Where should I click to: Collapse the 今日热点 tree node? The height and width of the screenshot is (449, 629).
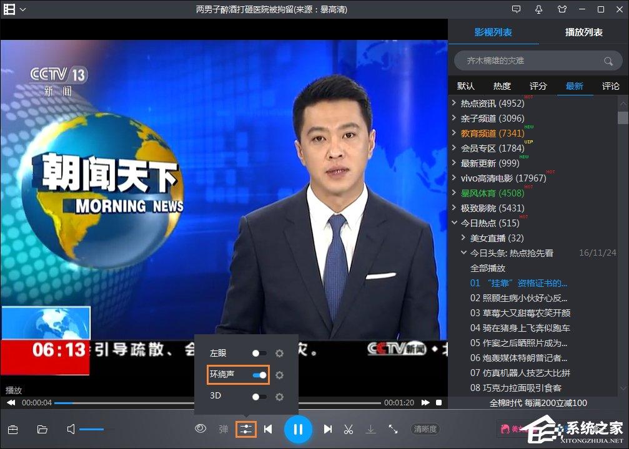[454, 223]
